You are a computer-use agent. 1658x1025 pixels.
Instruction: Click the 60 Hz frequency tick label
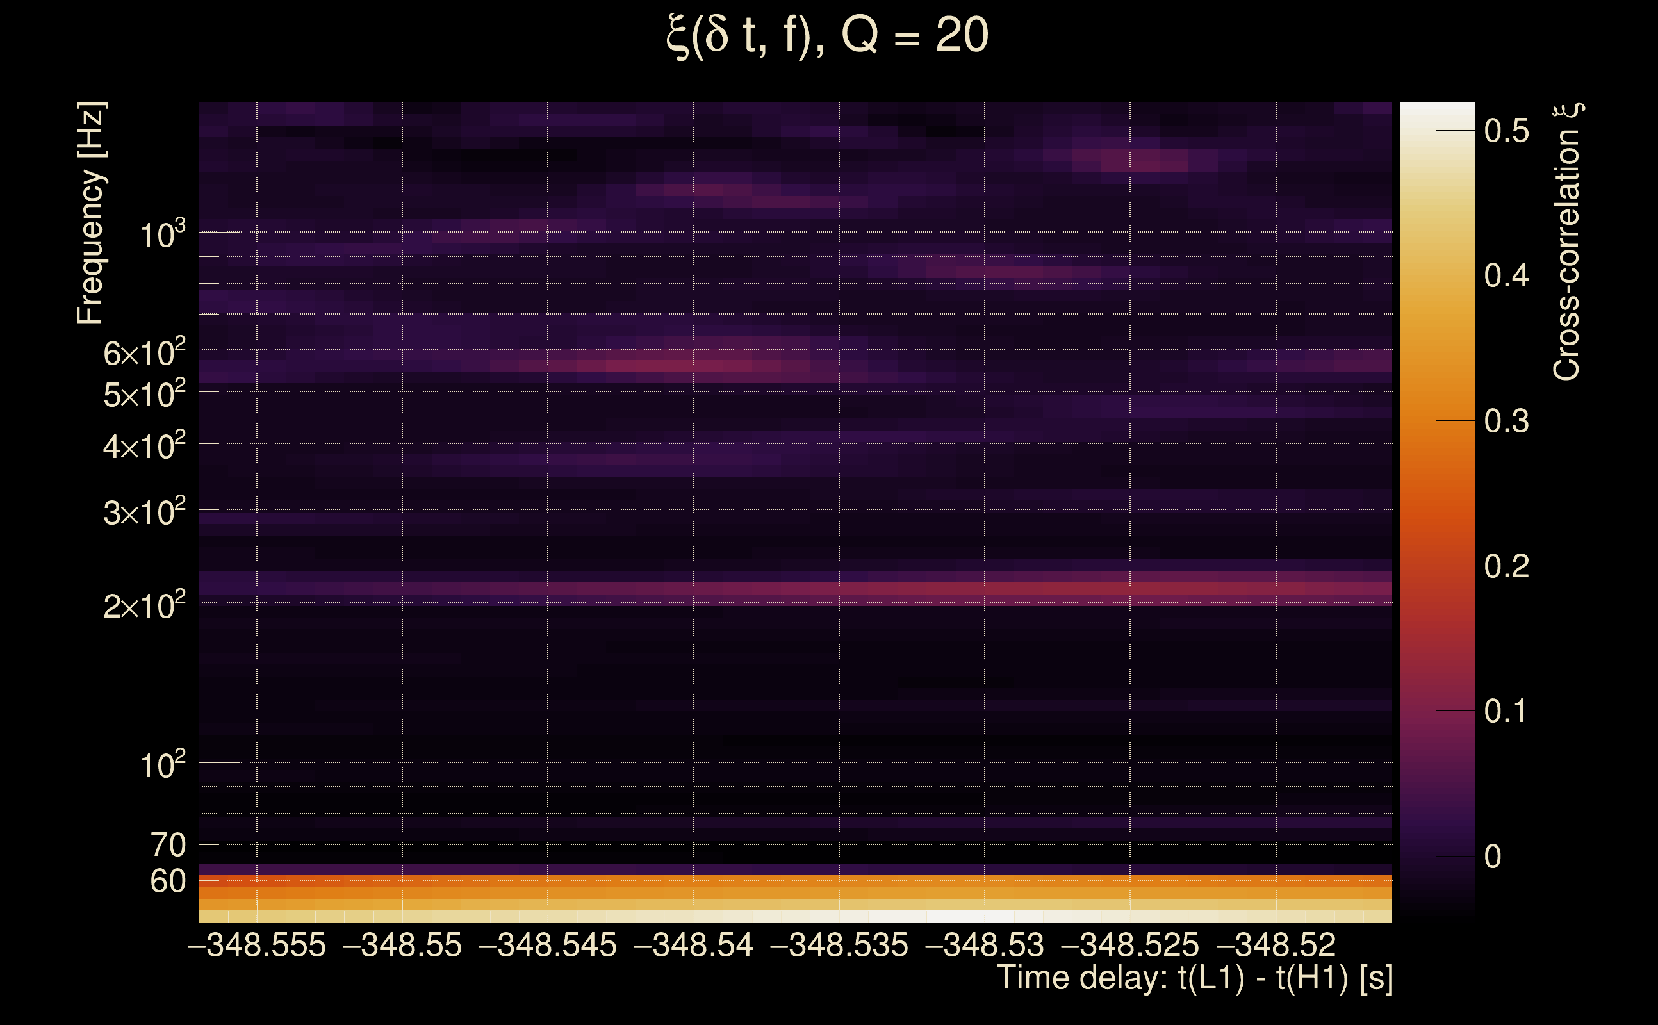[167, 881]
